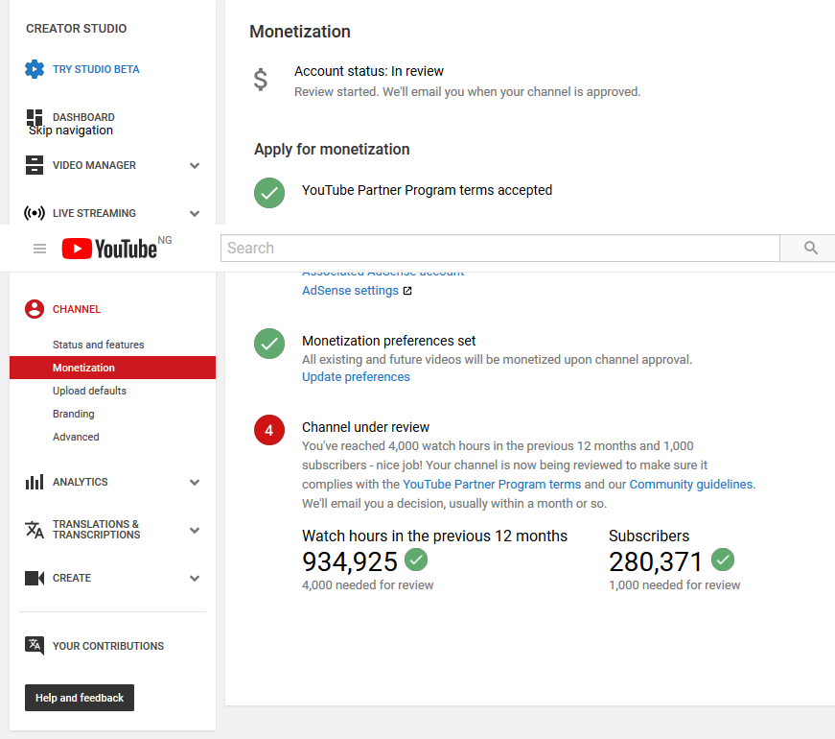Expand the Video Manager chevron
Screen dimensions: 835x739
coord(195,166)
